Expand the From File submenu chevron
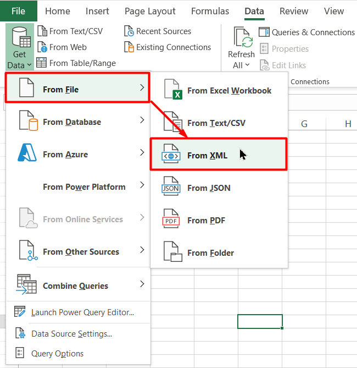 coord(142,87)
